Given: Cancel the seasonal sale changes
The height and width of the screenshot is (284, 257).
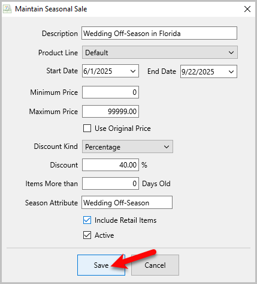Looking at the screenshot, I should pos(155,265).
